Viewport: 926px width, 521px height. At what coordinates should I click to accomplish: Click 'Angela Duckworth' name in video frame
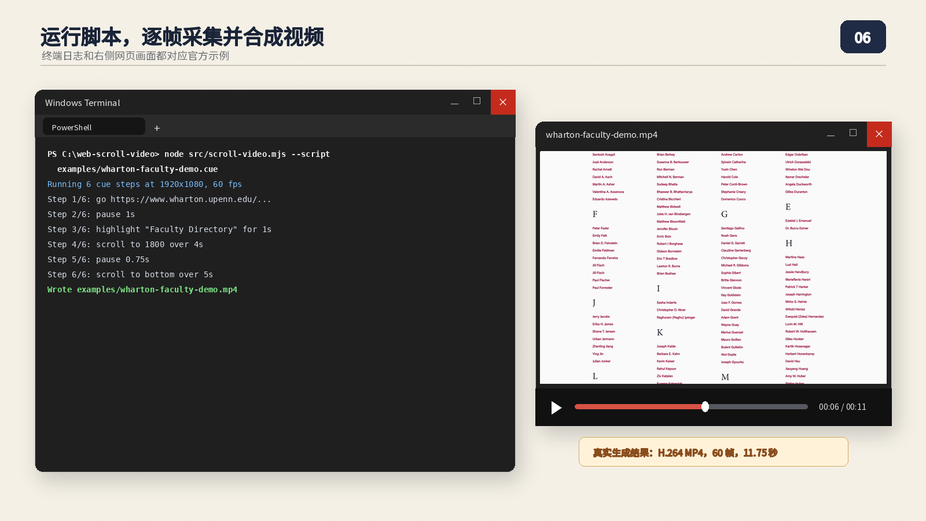pos(799,184)
